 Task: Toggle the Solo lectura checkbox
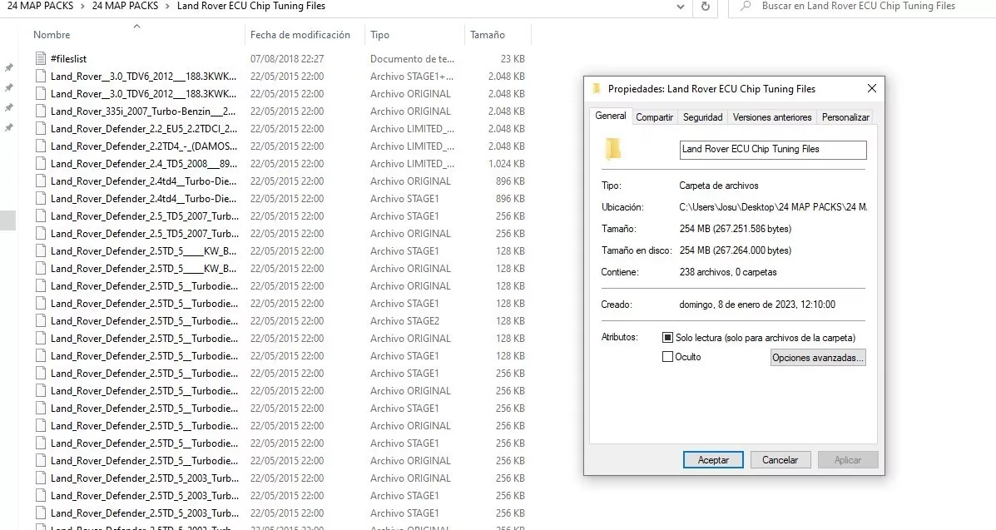[667, 338]
